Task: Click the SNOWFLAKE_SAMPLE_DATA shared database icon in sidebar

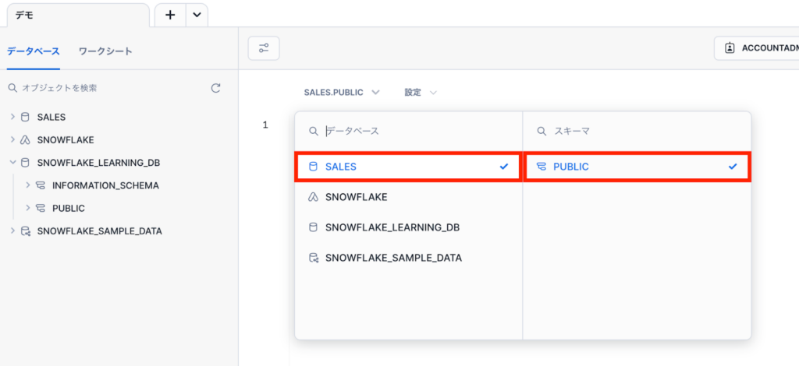Action: click(25, 231)
